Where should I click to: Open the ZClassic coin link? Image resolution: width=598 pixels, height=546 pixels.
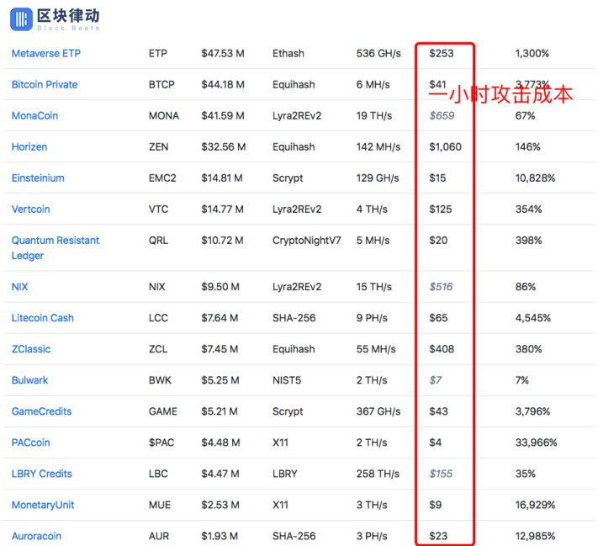pos(31,349)
